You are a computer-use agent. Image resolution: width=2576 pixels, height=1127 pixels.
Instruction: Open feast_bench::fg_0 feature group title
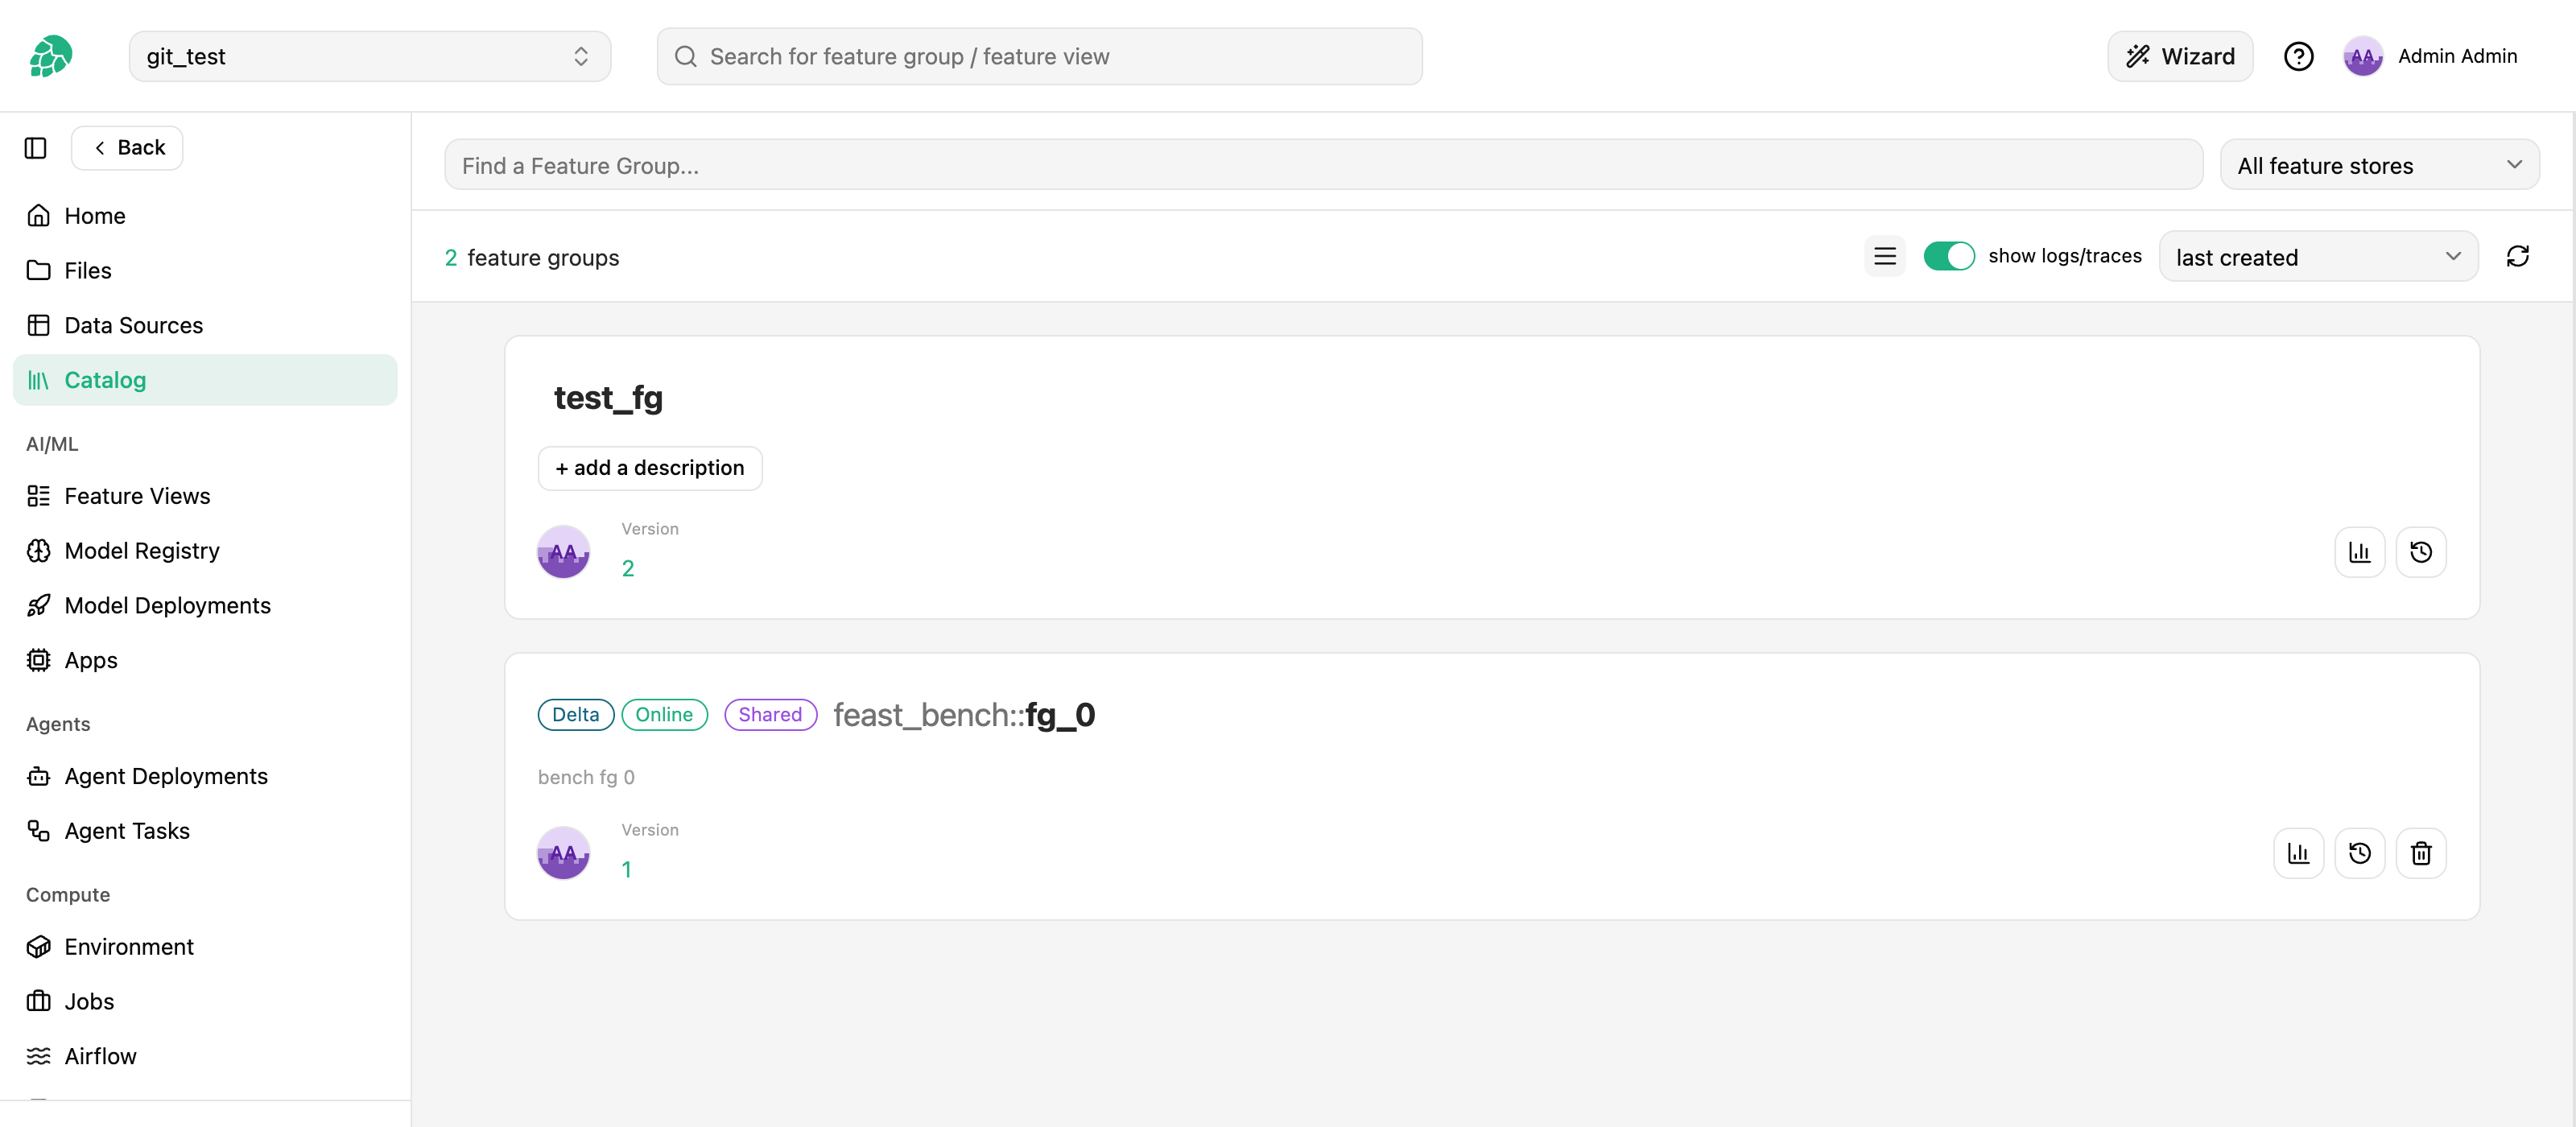pos(964,715)
